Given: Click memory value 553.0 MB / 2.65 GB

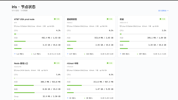Looking at the screenshot, I should pyautogui.click(x=104, y=38).
